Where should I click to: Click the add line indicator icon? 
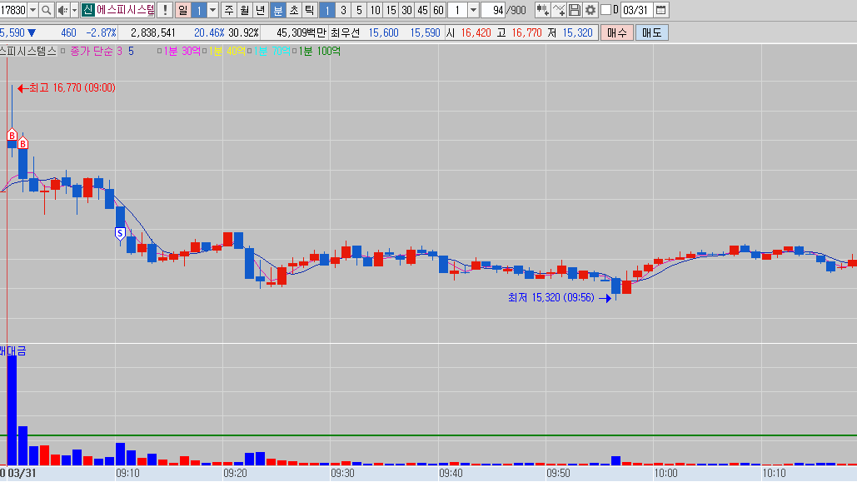559,10
